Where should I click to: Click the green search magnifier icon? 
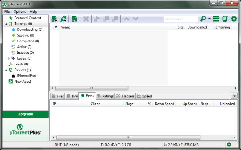point(203,19)
